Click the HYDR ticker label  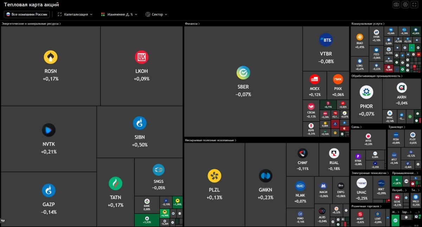point(376,37)
